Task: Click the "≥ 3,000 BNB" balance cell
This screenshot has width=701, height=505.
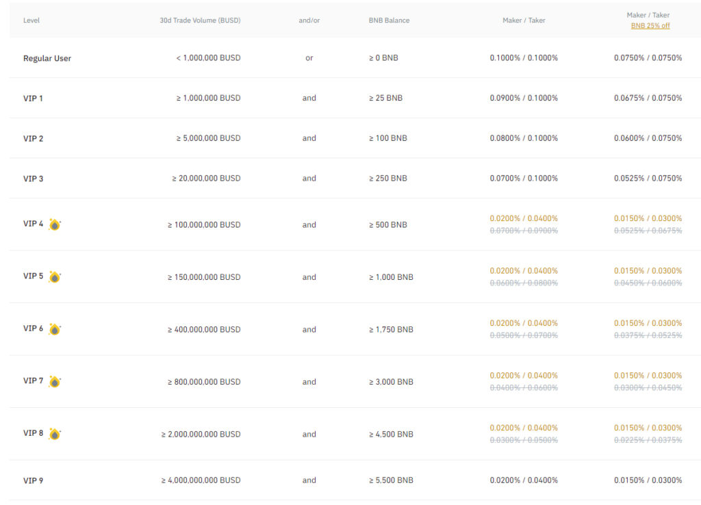Action: [391, 382]
